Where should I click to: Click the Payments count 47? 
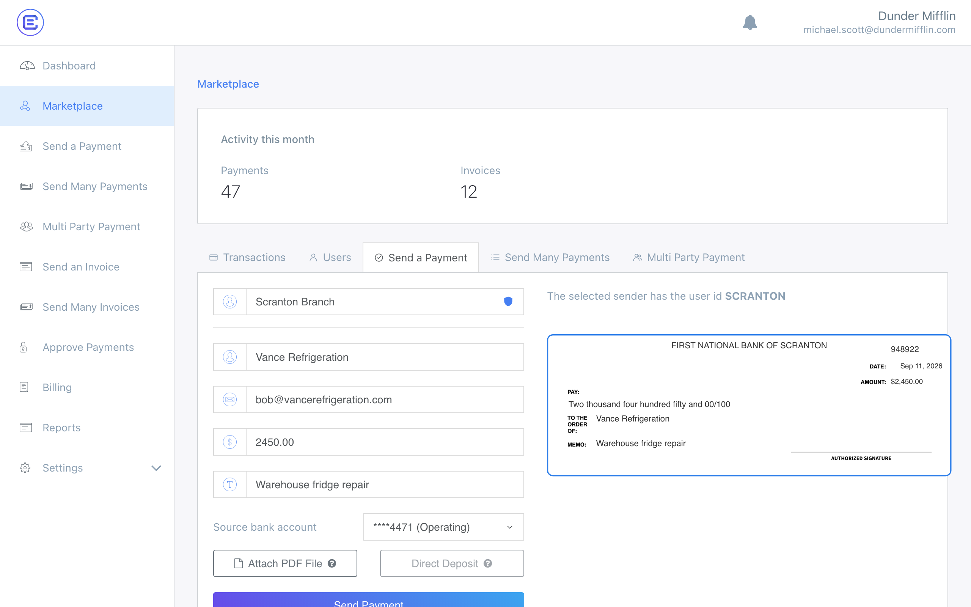pos(230,192)
